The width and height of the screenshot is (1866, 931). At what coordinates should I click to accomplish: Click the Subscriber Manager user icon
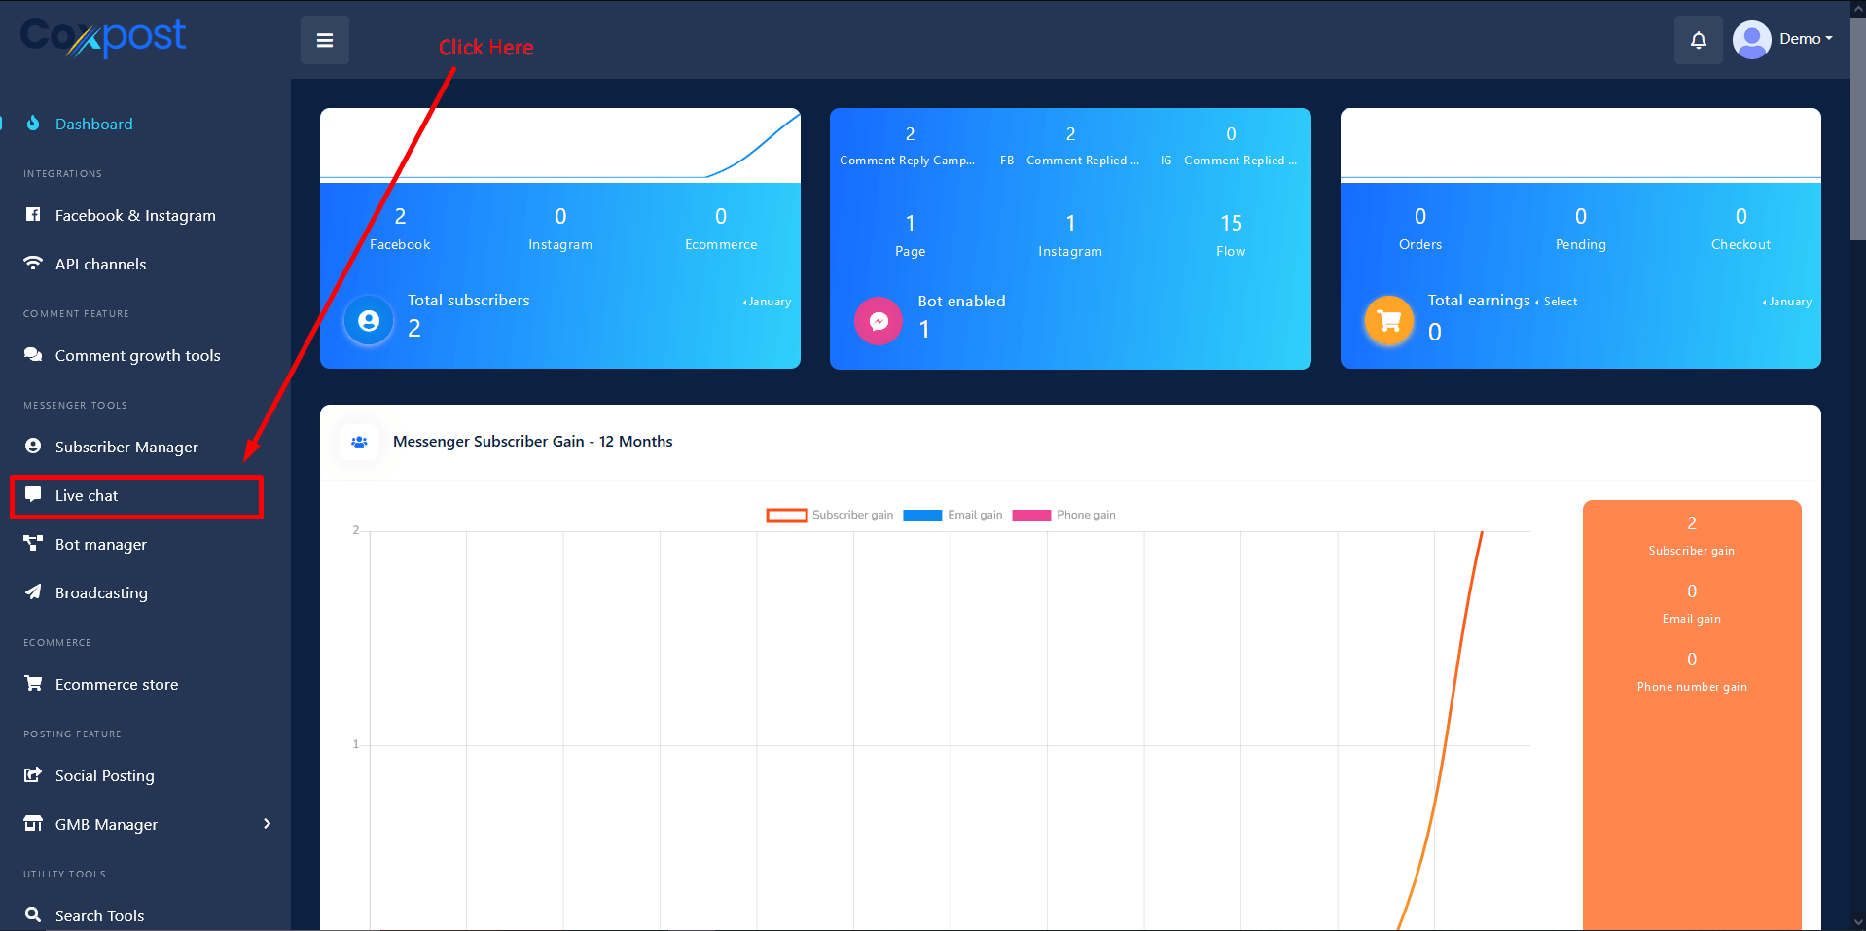pos(33,446)
